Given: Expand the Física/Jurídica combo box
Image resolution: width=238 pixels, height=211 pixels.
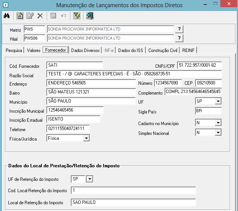Looking at the screenshot, I should tap(86, 138).
